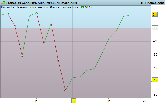Click the green point at transaction 5
The height and width of the screenshot is (103, 165).
[x=37, y=13]
